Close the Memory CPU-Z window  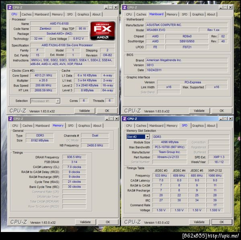pos(116,119)
